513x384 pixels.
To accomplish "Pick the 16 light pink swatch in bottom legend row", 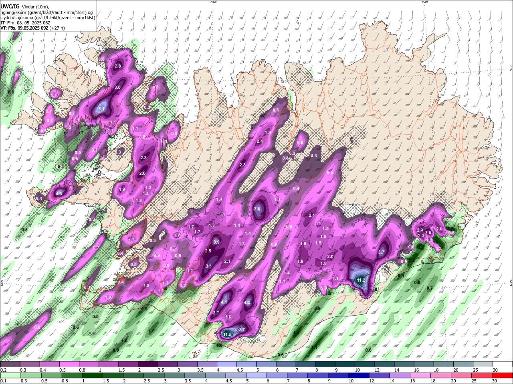I will [x=420, y=375].
